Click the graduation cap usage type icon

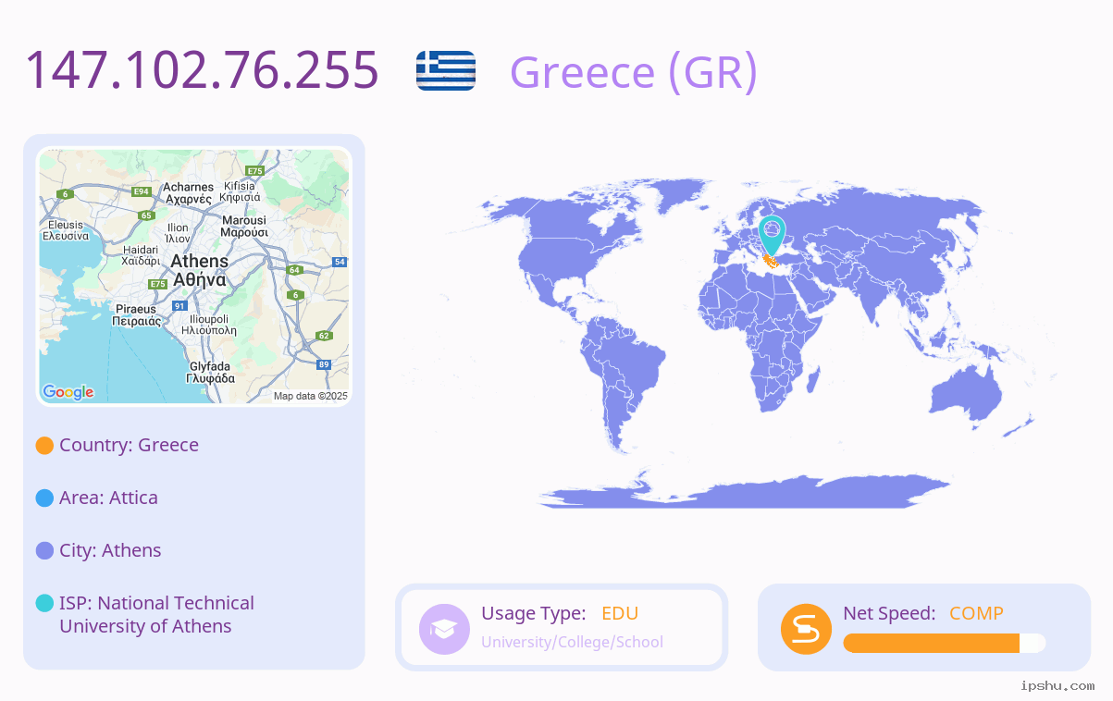(x=445, y=629)
